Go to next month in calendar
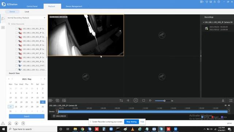 pyautogui.click(x=41, y=79)
